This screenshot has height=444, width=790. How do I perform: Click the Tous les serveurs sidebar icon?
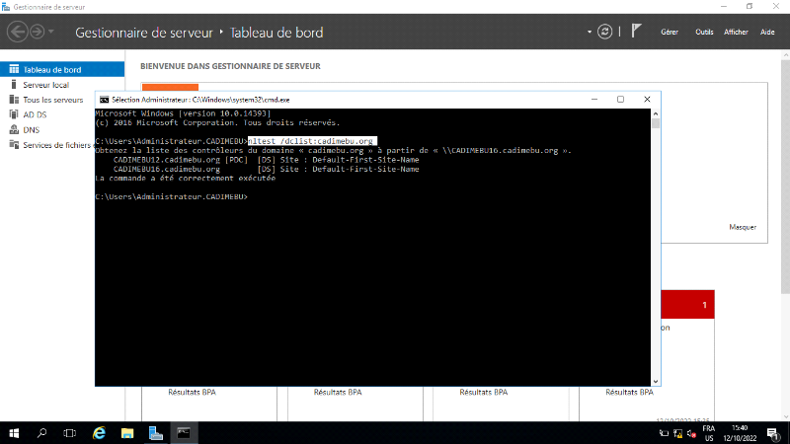[14, 100]
